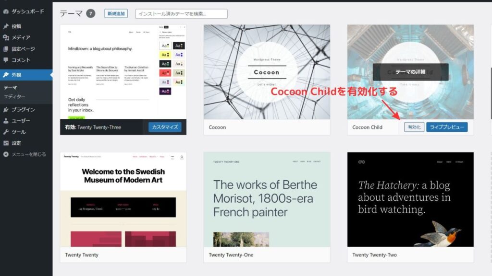
Task: Click the Cocoon Child theme name
Action: pyautogui.click(x=367, y=127)
